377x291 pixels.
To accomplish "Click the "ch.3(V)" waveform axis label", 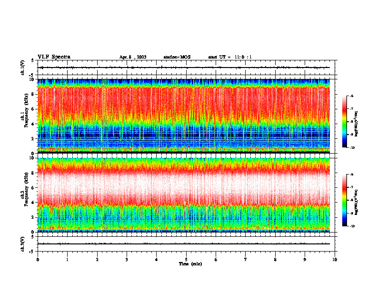I will [22, 244].
